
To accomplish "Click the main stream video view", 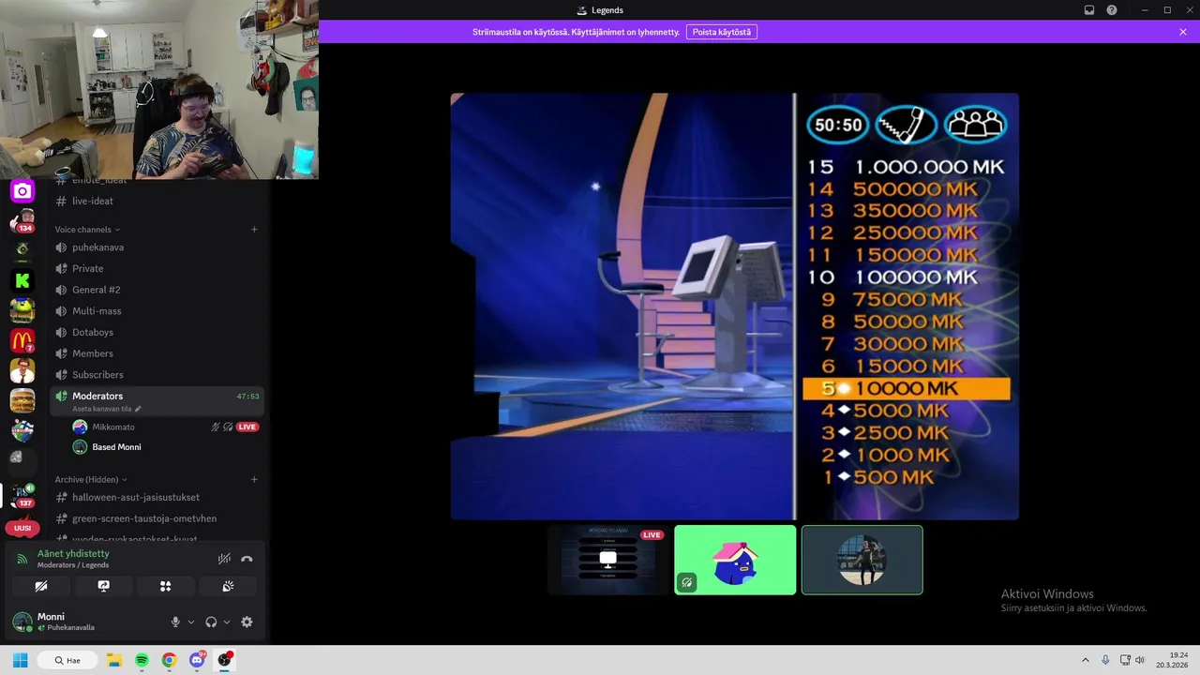I will point(734,307).
